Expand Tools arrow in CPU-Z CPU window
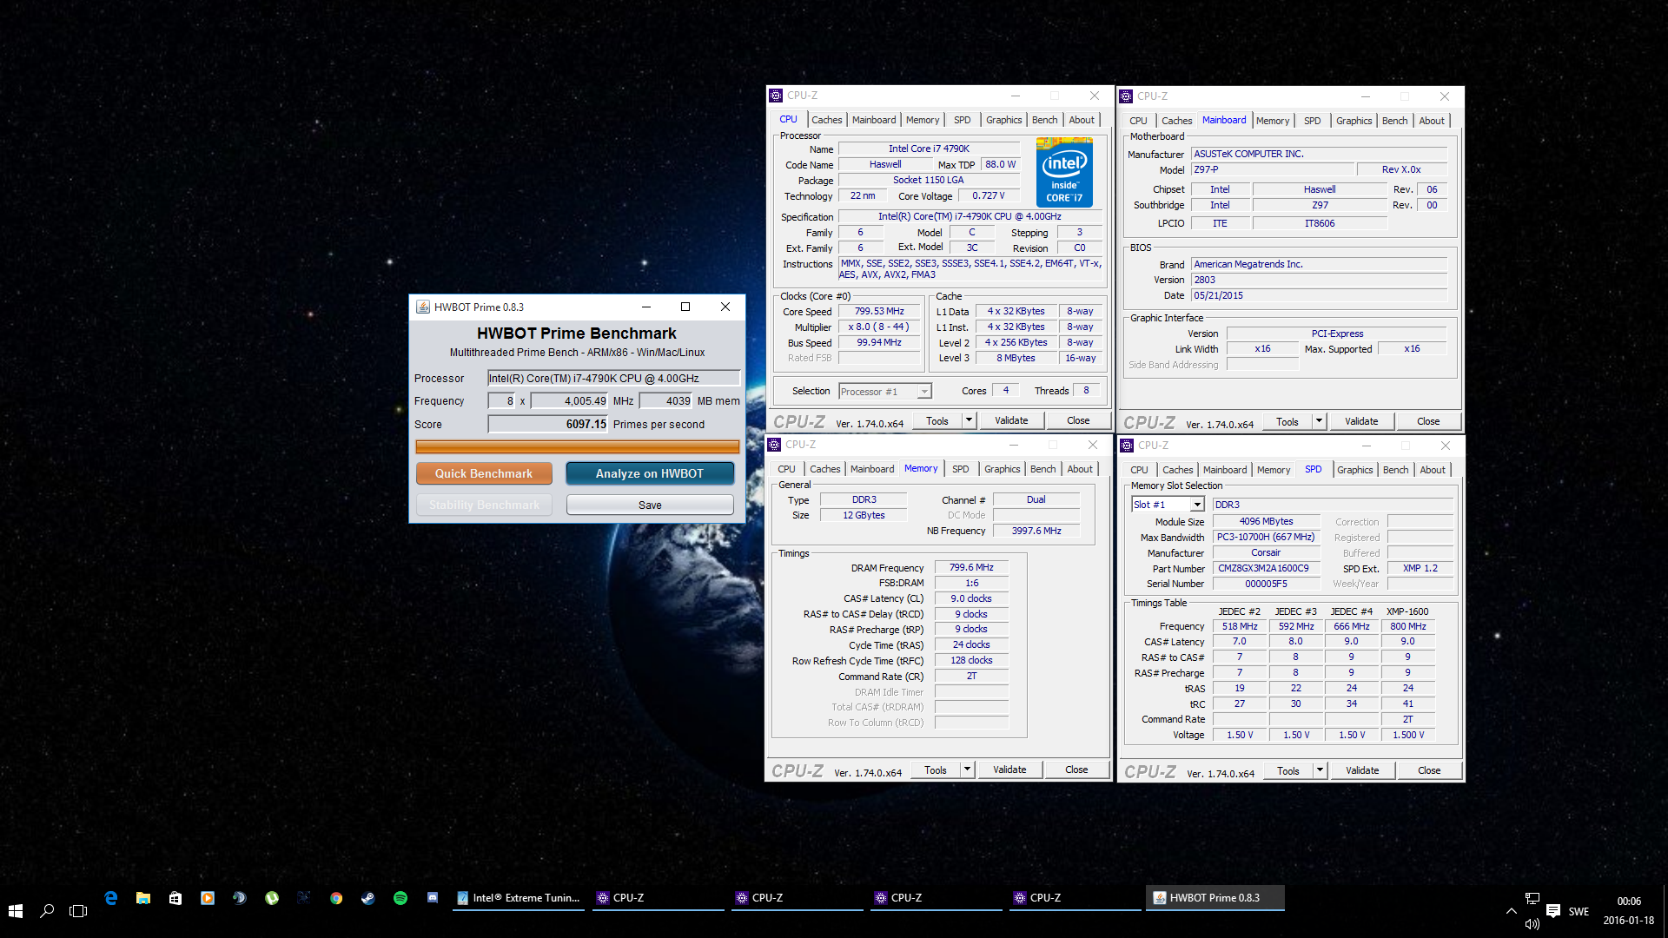This screenshot has height=938, width=1668. click(x=969, y=420)
